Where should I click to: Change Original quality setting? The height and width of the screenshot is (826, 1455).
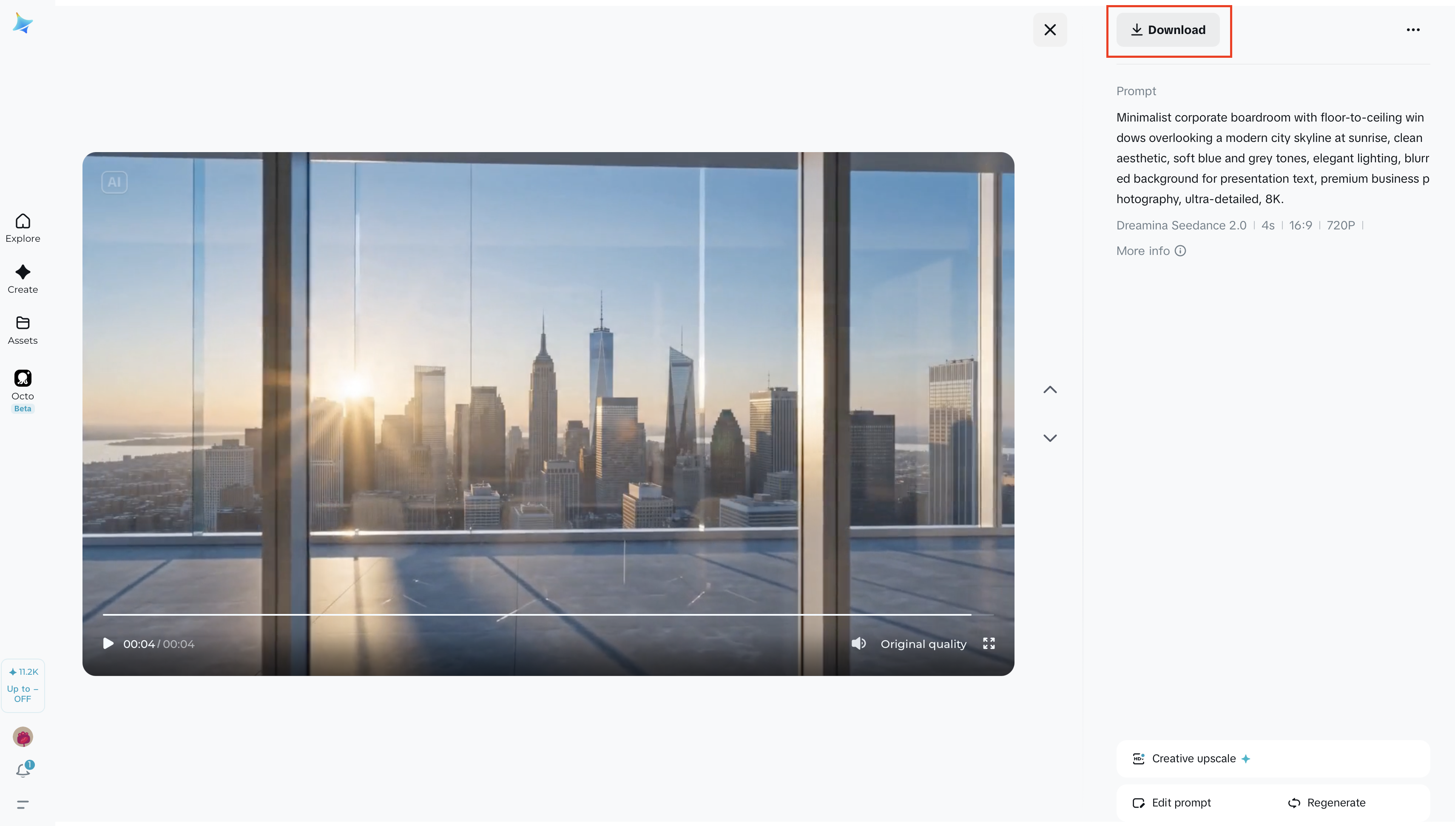923,644
